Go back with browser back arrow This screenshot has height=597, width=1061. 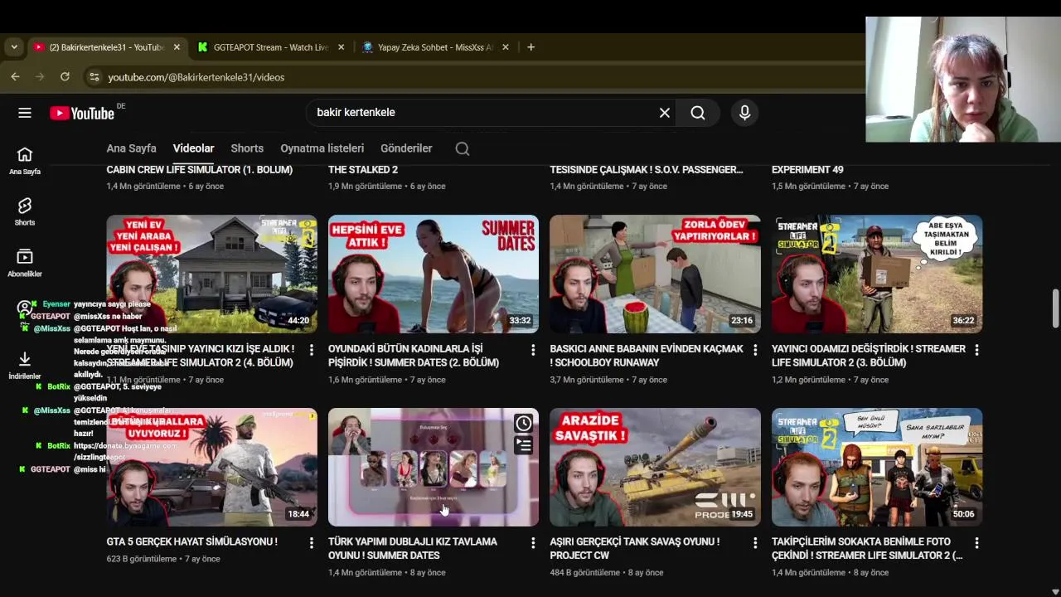pos(15,77)
